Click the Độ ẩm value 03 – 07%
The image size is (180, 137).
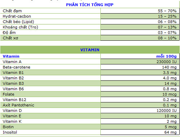coord(167,33)
